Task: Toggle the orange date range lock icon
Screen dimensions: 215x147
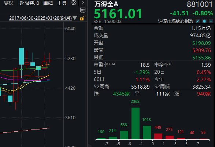Action: [x=82, y=18]
